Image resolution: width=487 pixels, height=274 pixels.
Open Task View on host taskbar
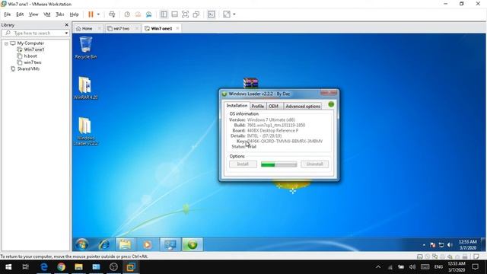point(26,267)
